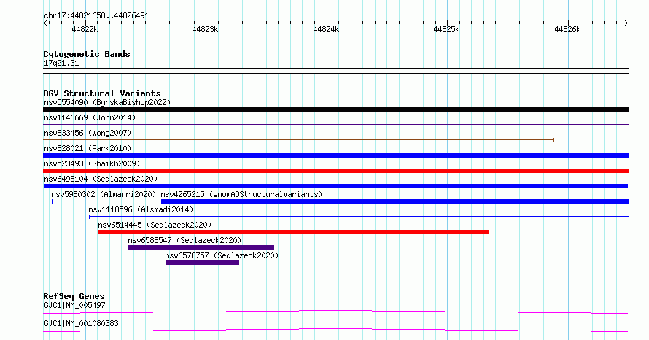Screen dimensions: 649x340
Task: Click the thin blue nsv1118596 variant line
Action: click(359, 217)
